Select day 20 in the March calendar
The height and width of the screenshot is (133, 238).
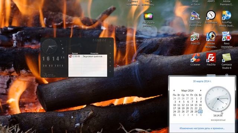pyautogui.click(x=187, y=108)
